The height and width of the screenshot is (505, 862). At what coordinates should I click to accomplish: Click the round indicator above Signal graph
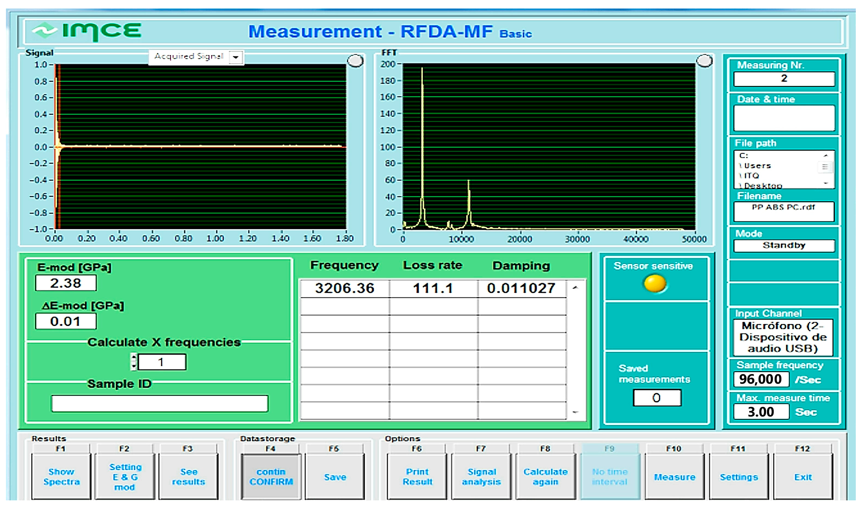[x=355, y=61]
